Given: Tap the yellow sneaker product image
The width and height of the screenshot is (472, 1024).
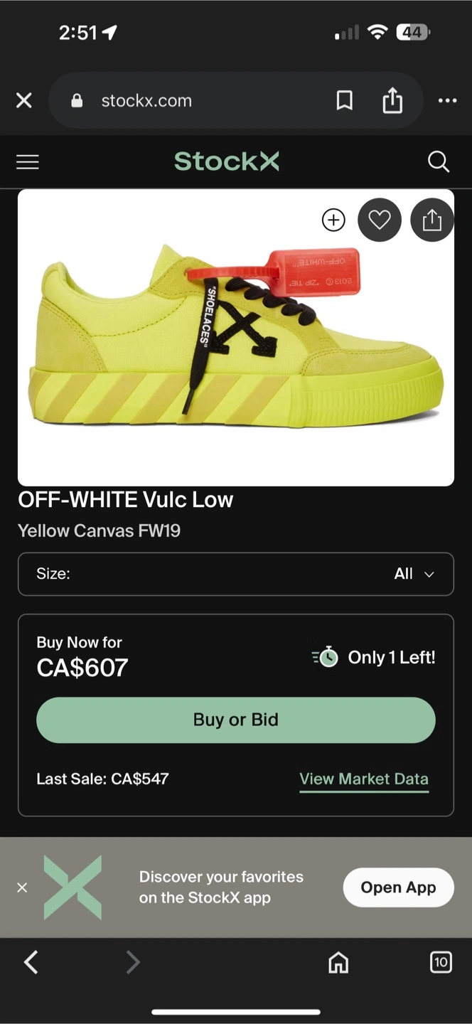Looking at the screenshot, I should (236, 338).
